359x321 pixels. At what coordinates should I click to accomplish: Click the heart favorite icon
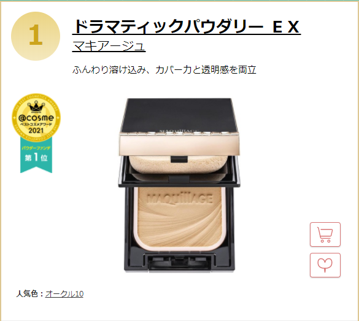[x=325, y=265]
